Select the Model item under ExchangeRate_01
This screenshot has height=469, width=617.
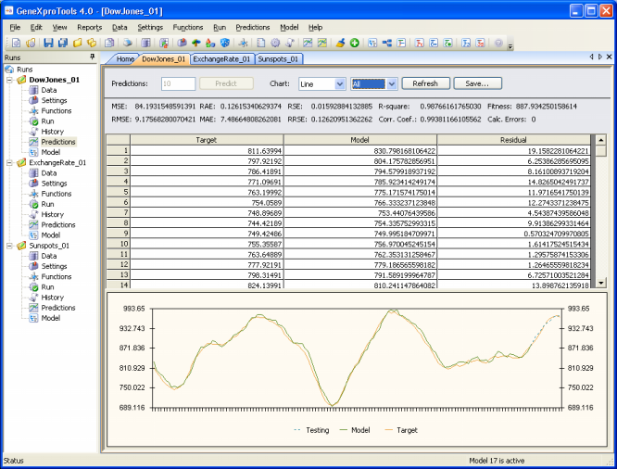coord(51,235)
